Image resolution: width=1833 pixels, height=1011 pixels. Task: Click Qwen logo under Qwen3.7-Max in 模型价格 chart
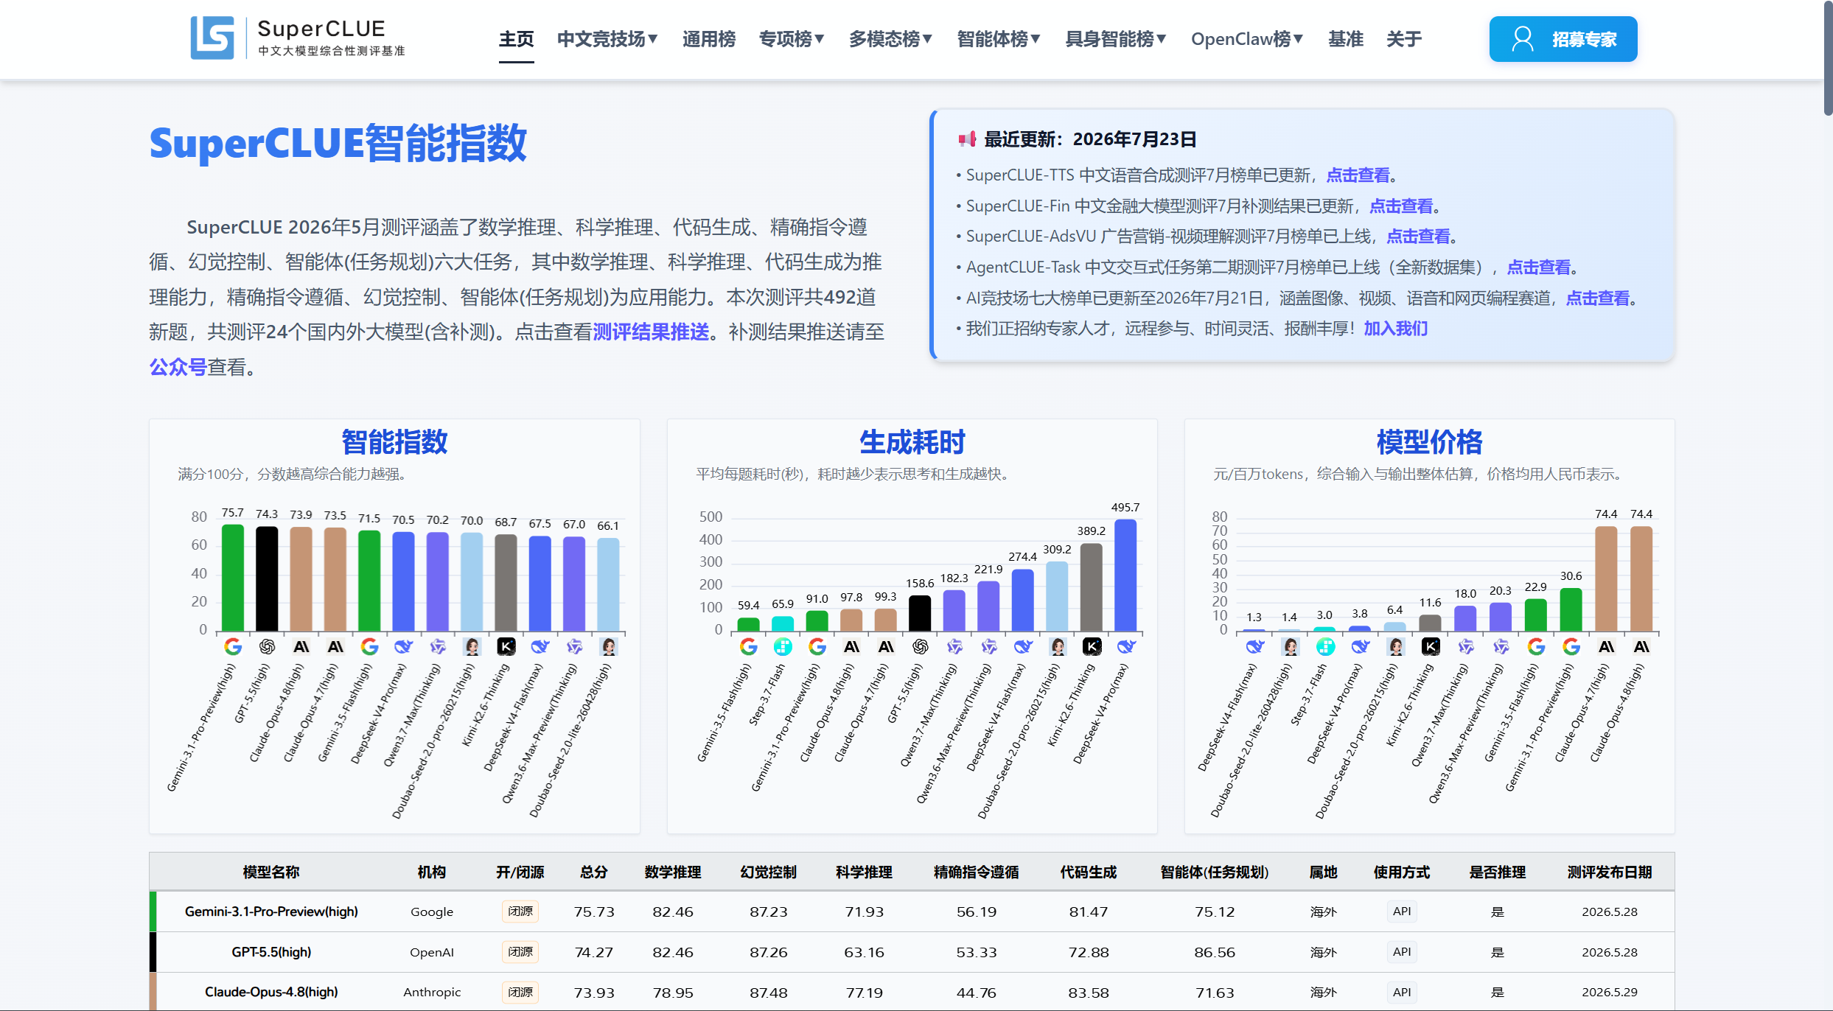pos(1466,647)
